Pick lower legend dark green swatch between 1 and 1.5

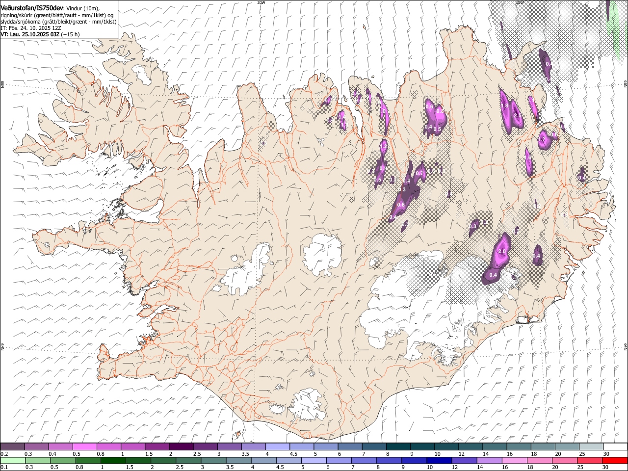(x=113, y=460)
